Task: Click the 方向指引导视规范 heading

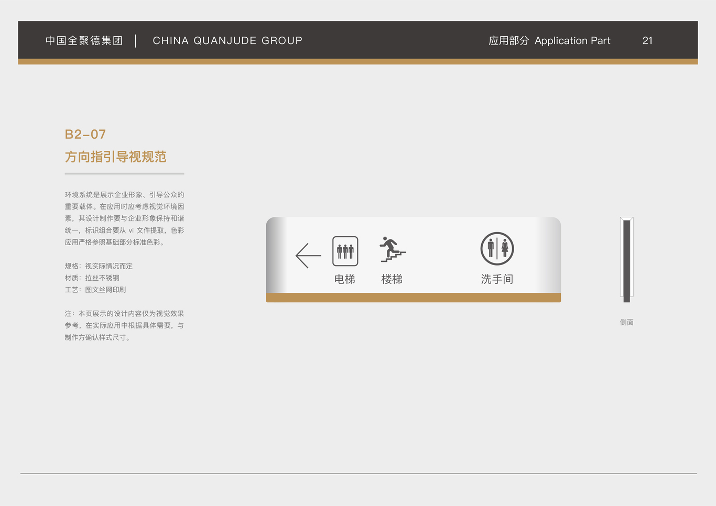Action: (x=116, y=157)
